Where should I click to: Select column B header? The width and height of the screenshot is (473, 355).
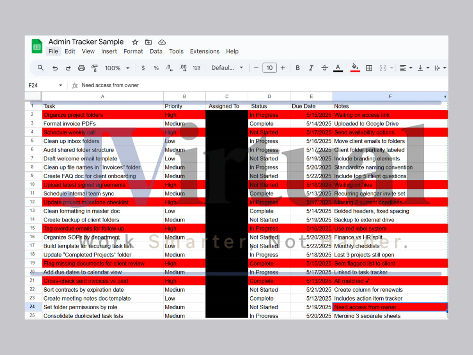(184, 96)
